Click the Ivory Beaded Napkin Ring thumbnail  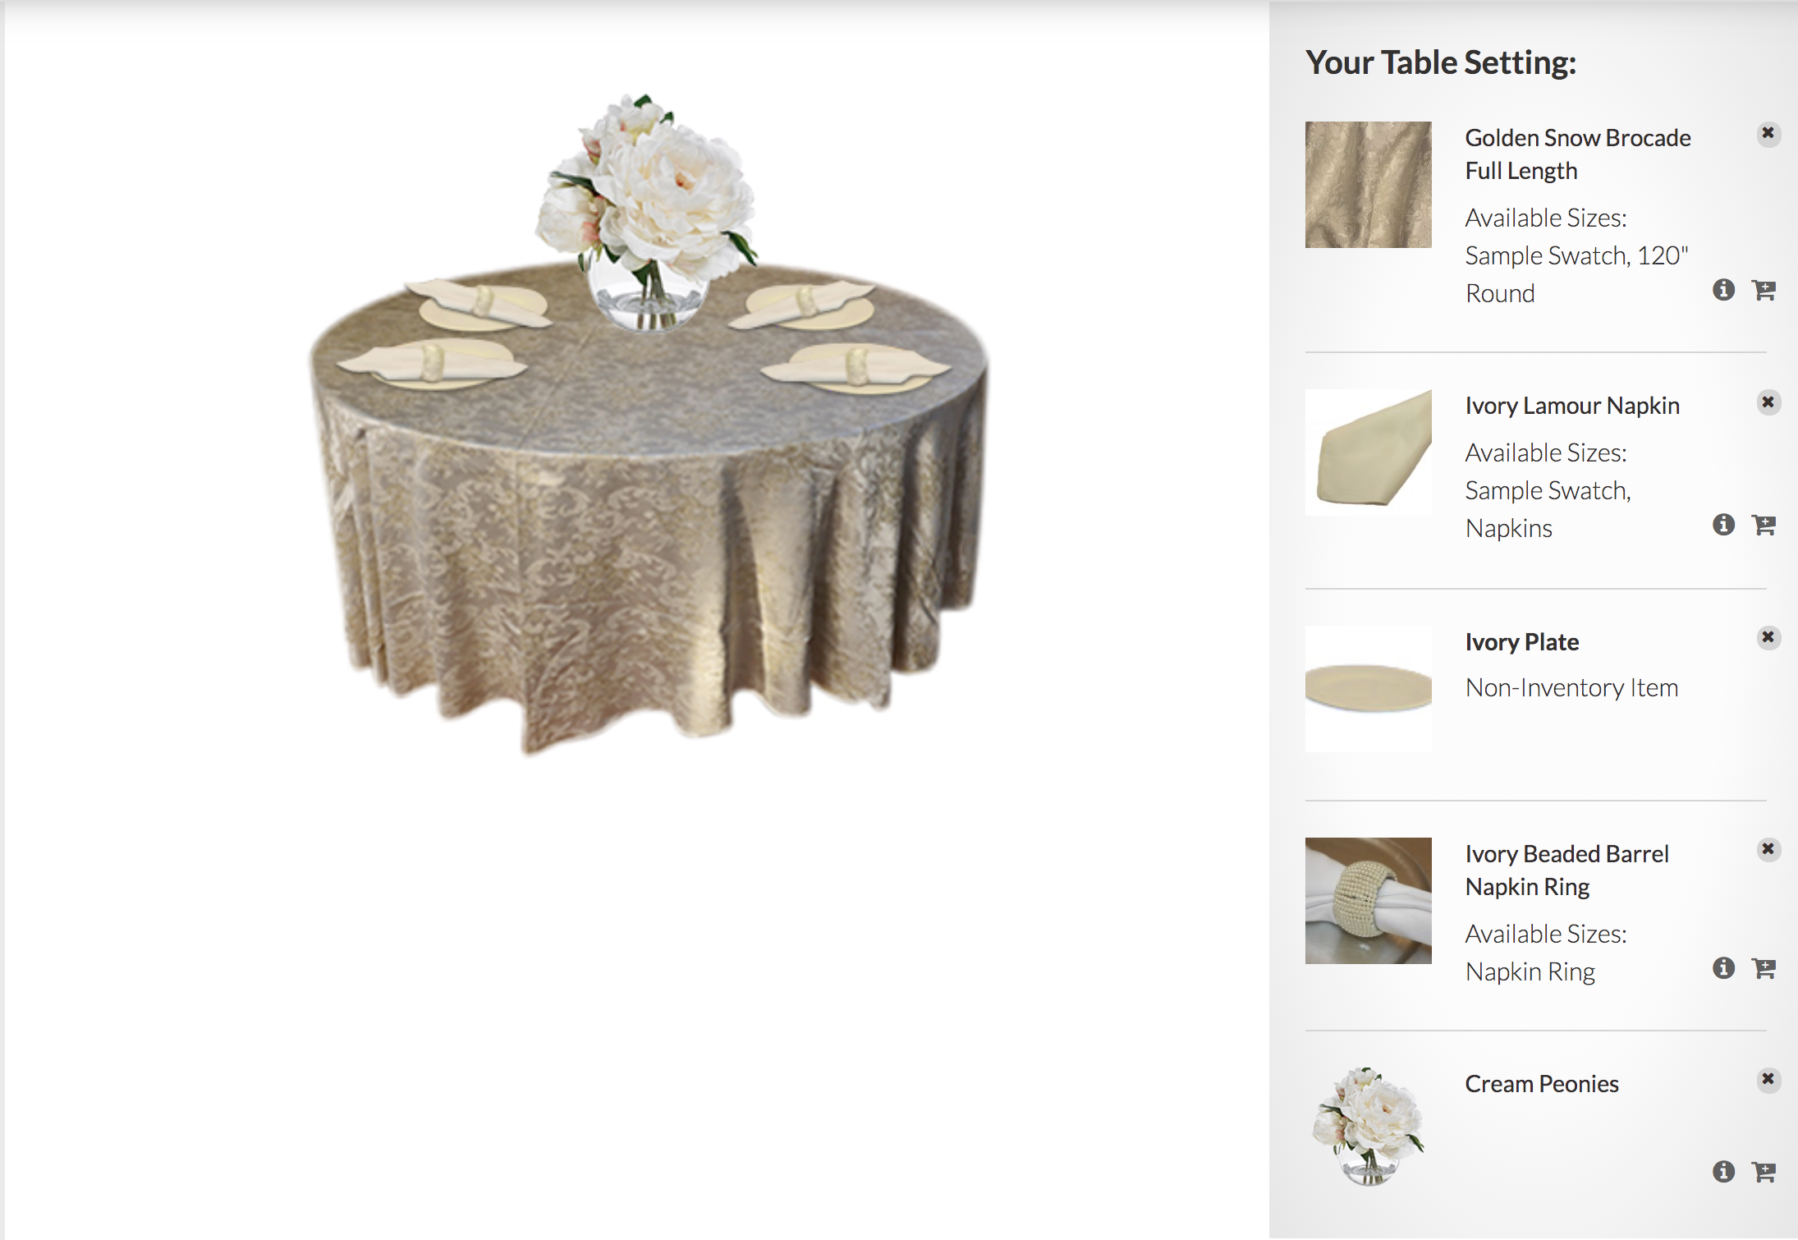1369,901
